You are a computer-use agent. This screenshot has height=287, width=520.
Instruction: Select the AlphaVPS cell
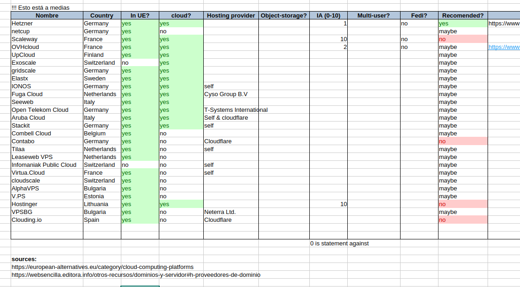pyautogui.click(x=47, y=189)
